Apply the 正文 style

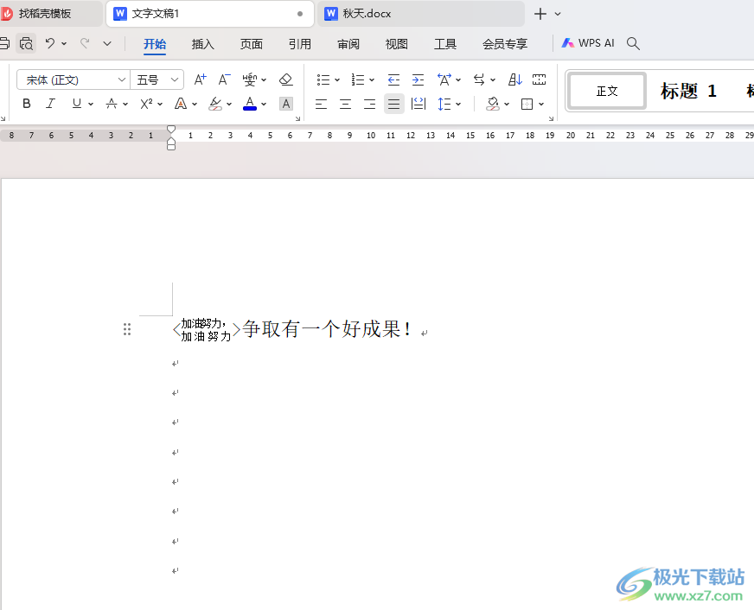[607, 91]
